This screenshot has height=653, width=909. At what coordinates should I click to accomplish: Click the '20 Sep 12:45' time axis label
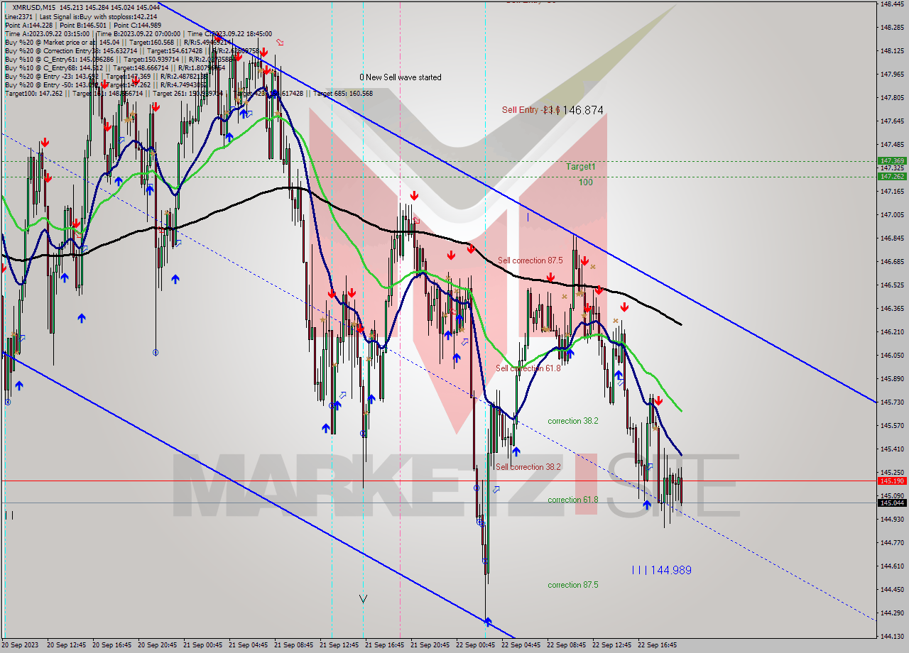[66, 645]
